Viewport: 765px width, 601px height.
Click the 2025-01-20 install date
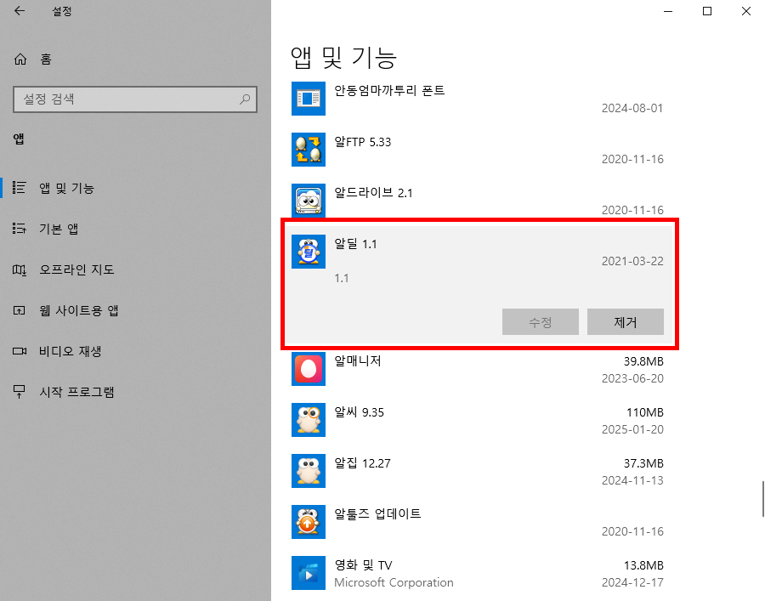[x=632, y=429]
